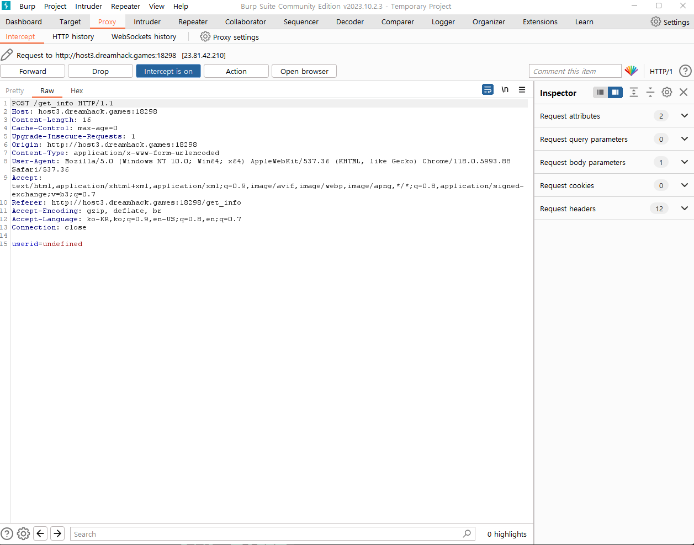The width and height of the screenshot is (694, 545).
Task: Open the Repeater menu in menu bar
Action: [x=125, y=6]
